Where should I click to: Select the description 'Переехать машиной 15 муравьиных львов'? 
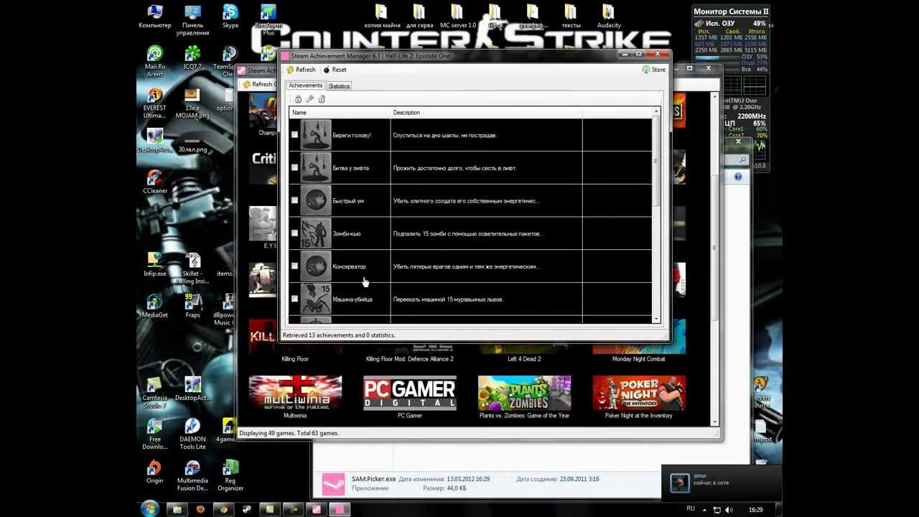448,299
